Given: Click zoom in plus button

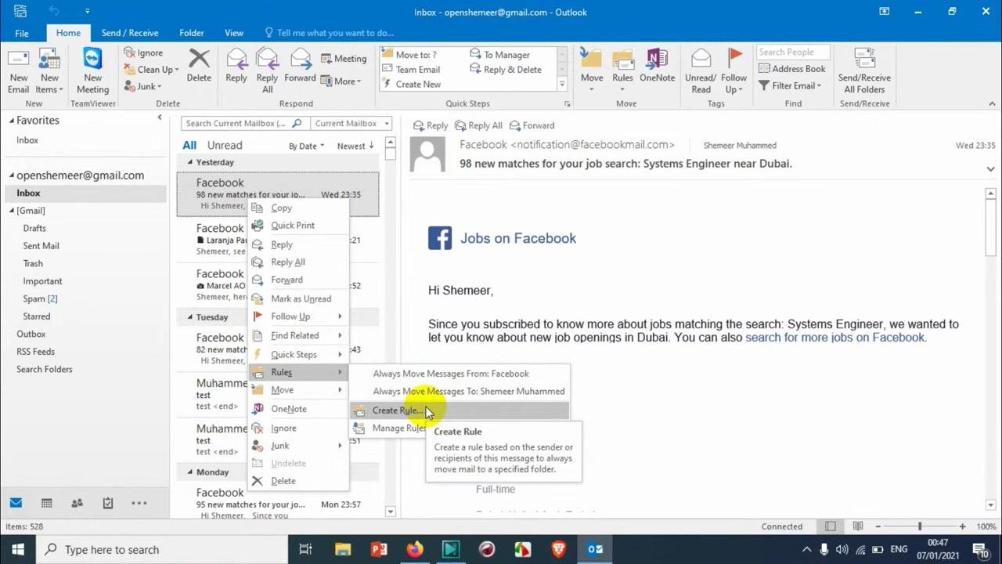Looking at the screenshot, I should click(x=962, y=526).
